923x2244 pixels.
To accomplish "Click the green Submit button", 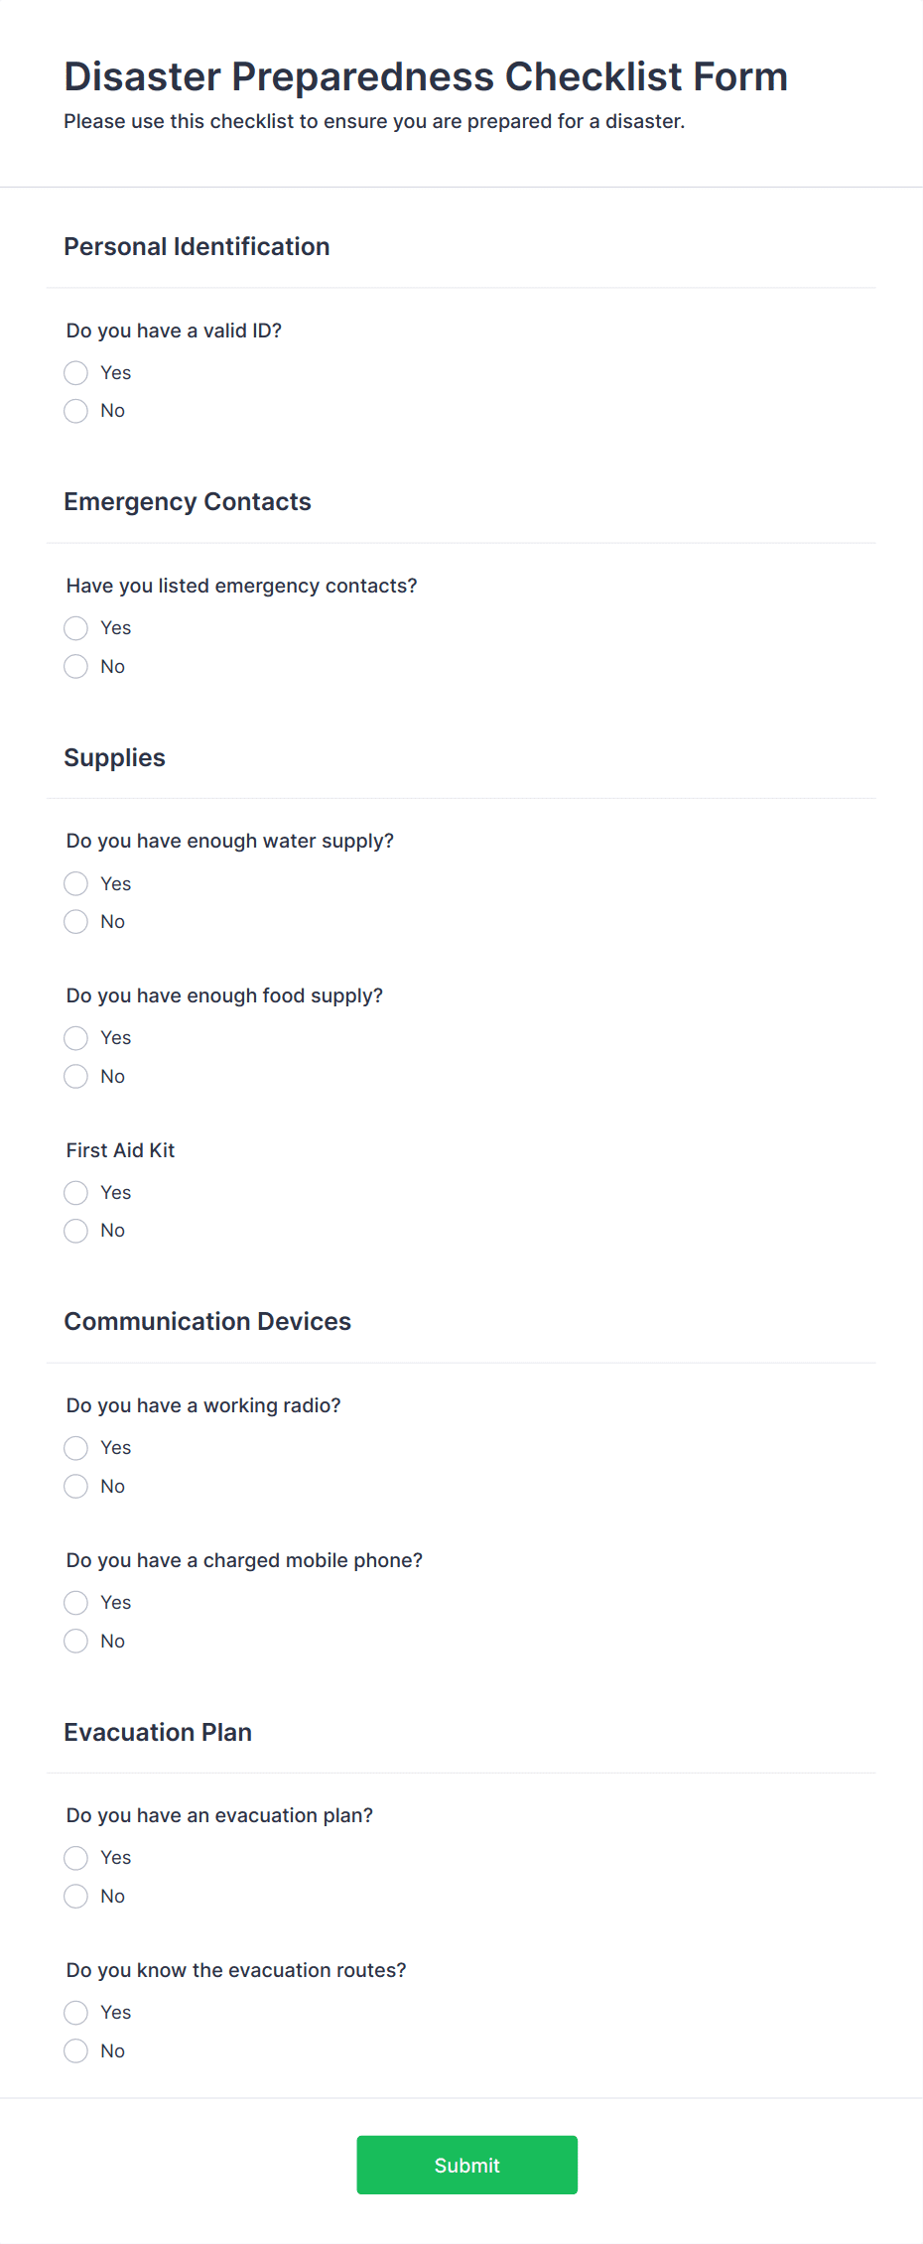I will [x=466, y=2166].
